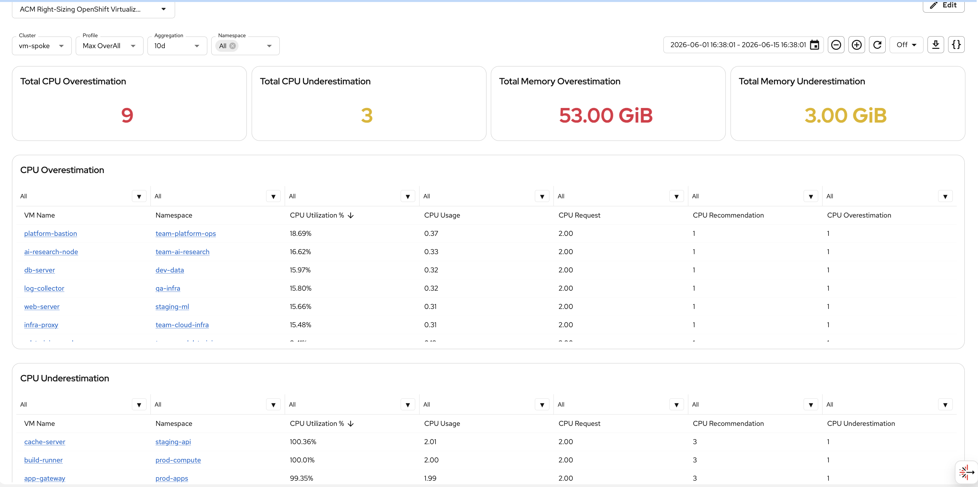Image resolution: width=978 pixels, height=487 pixels.
Task: Open the dashboard selector ACM Right-Sizing dropdown
Action: [93, 9]
